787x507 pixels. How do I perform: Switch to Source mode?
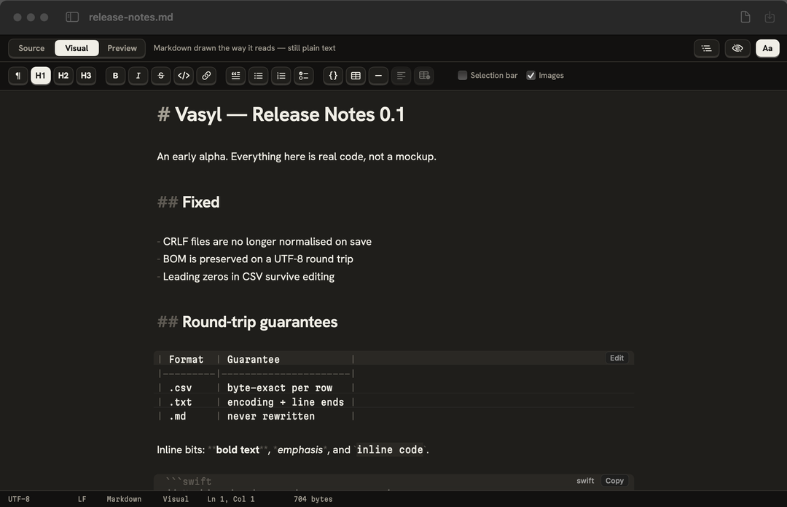pos(31,48)
